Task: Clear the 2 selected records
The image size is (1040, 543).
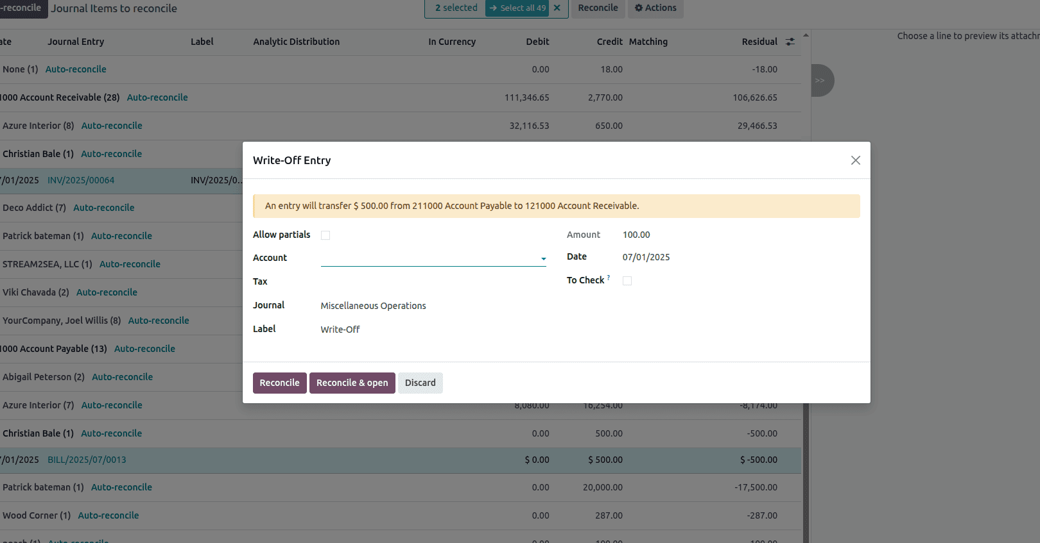Action: (557, 8)
